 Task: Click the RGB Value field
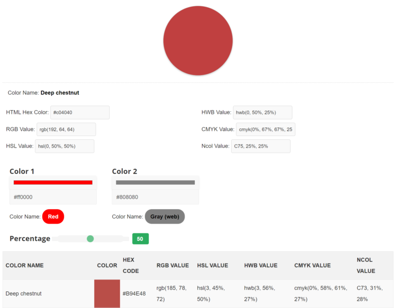(66, 129)
